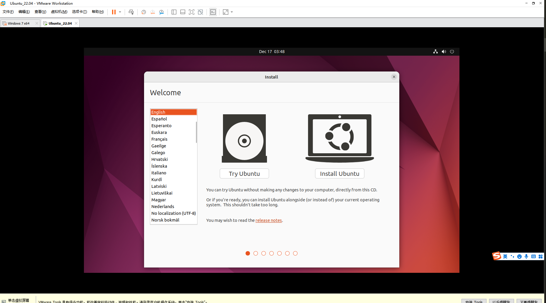546x303 pixels.
Task: Toggle the library sidebar panel
Action: click(174, 12)
